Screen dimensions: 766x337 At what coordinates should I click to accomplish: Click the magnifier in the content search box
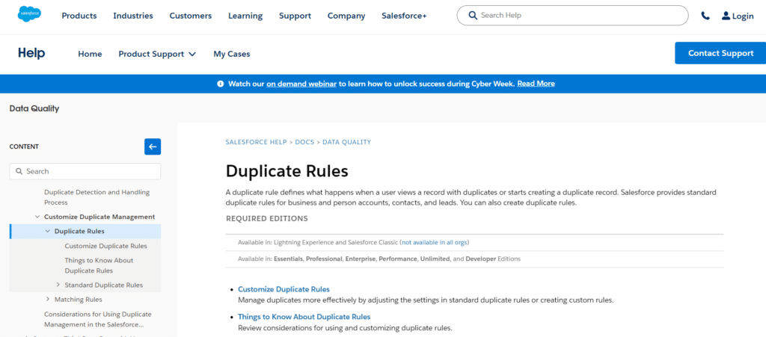(x=19, y=172)
